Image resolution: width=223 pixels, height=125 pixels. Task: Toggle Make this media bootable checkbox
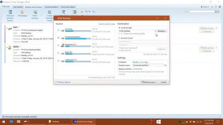point(122,34)
